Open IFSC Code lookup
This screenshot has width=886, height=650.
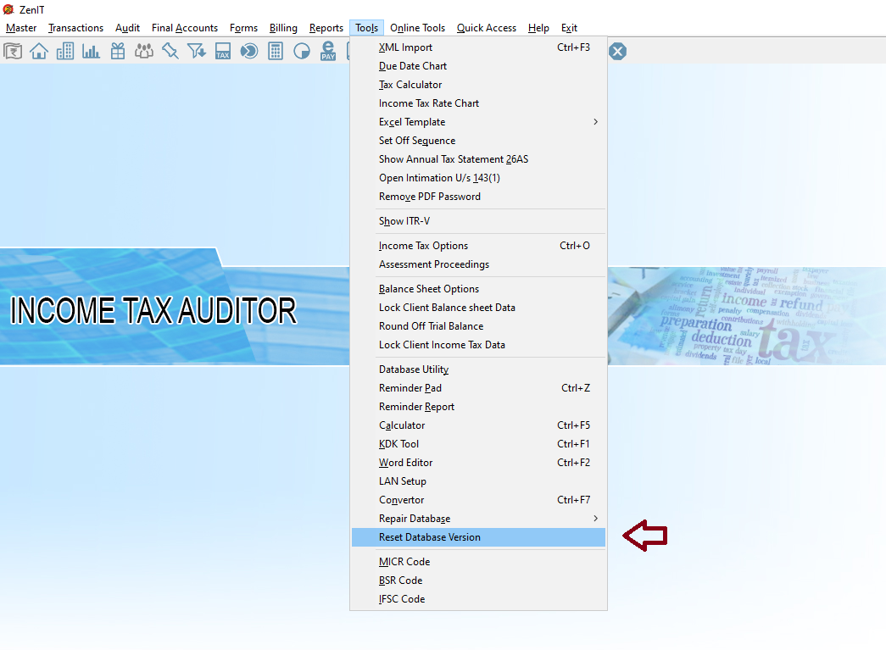coord(478,599)
